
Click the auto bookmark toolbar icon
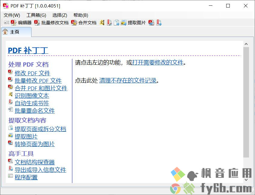(x=109, y=22)
